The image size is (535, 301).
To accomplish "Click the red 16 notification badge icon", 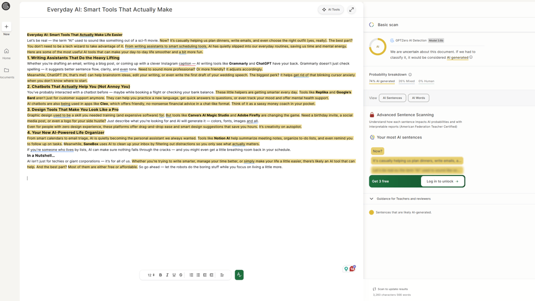I will [353, 268].
